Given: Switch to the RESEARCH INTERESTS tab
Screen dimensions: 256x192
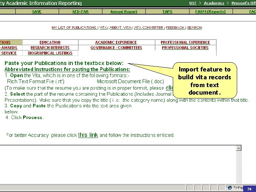Looking at the screenshot, I should (x=50, y=48).
